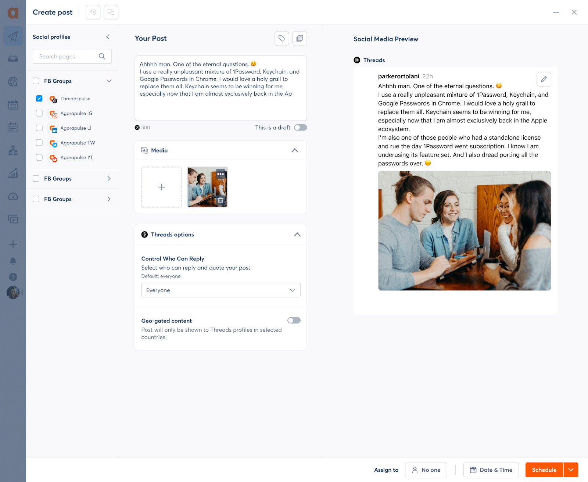Check the Agorapulse IG profile checkbox

click(39, 113)
